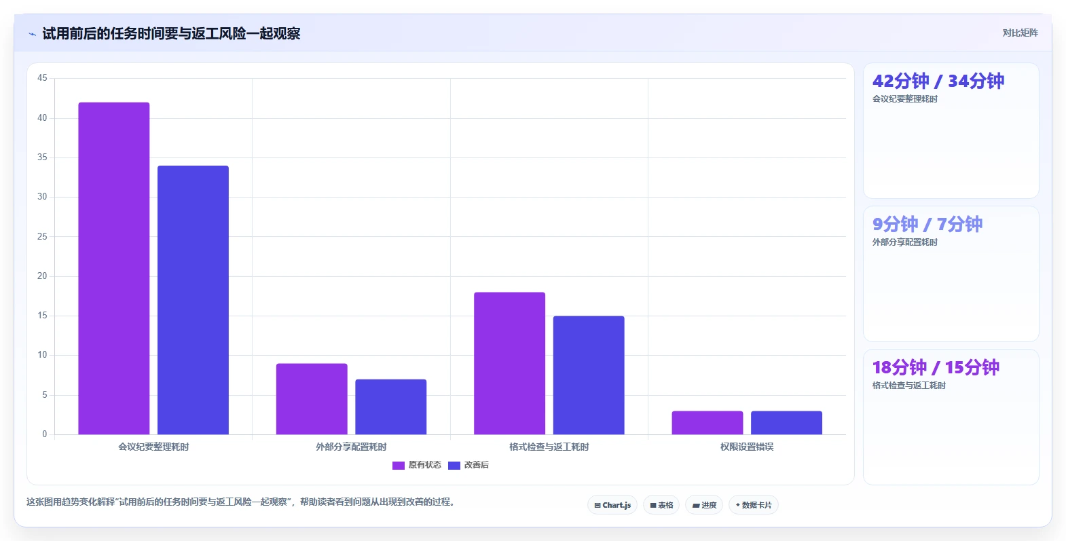
Task: Click the caption text below the chart
Action: 240,502
